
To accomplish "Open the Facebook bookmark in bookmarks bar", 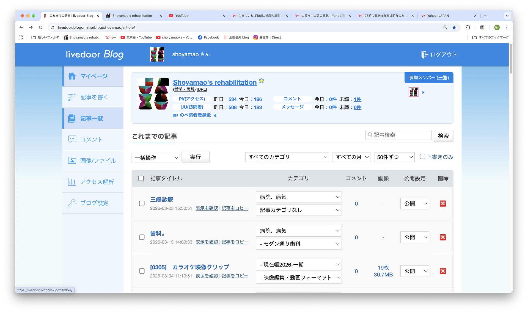I will point(208,37).
